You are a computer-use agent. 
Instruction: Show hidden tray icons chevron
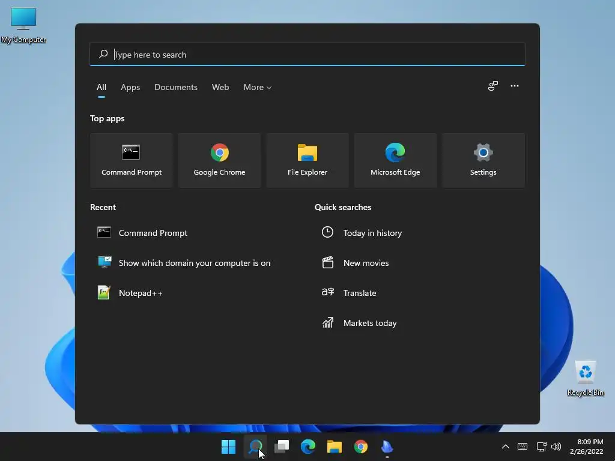pos(506,447)
